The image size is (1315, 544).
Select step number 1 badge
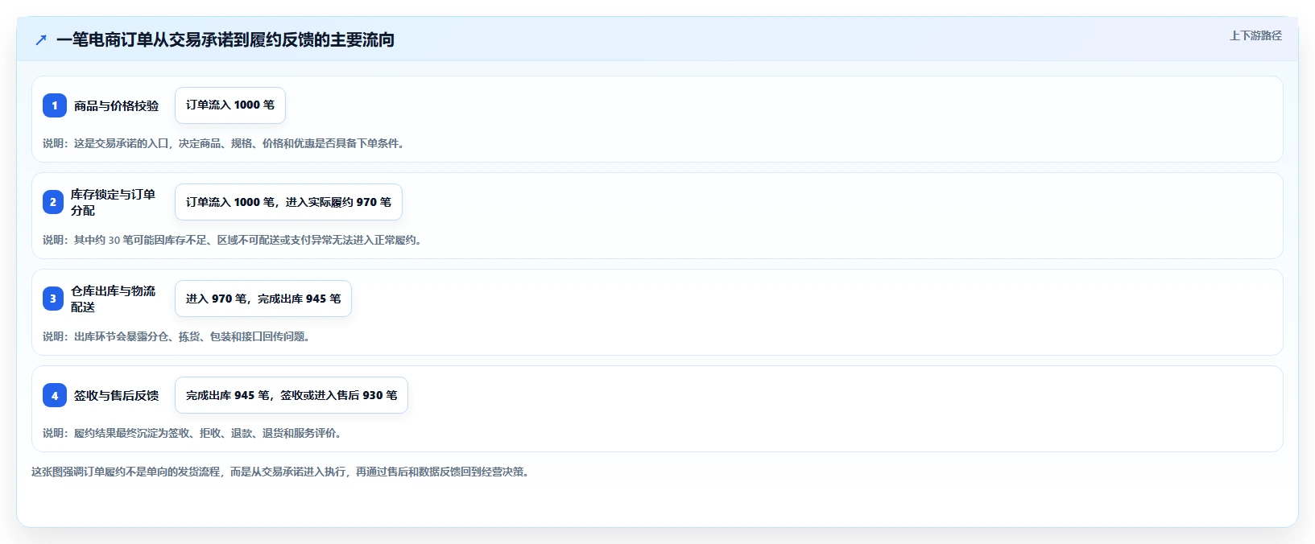click(55, 105)
